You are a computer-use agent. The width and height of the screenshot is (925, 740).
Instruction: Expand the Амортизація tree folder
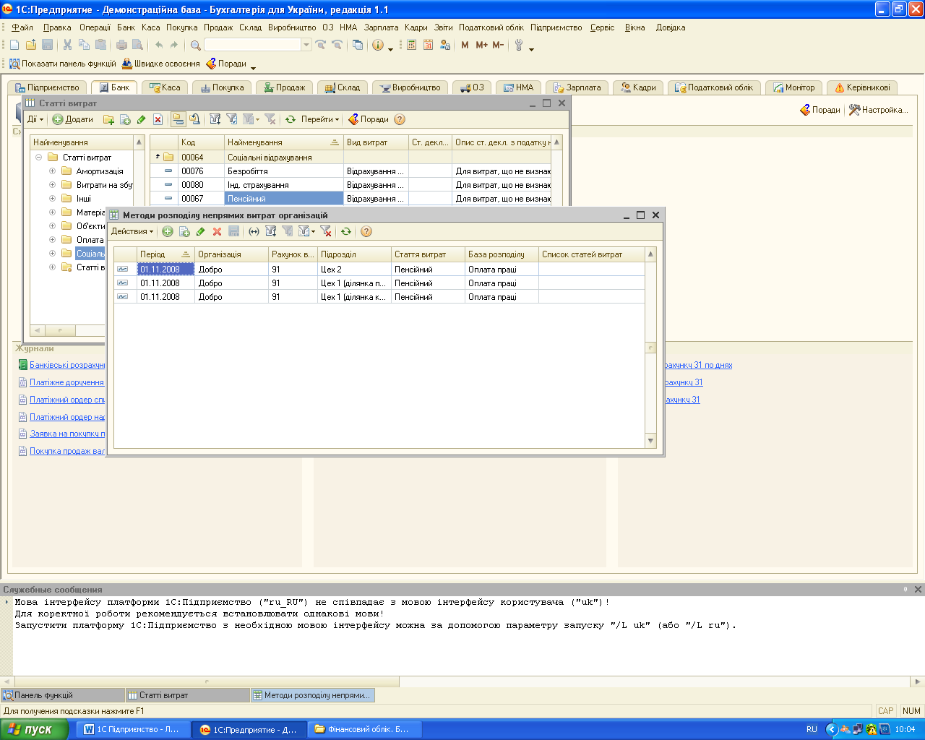tap(52, 171)
